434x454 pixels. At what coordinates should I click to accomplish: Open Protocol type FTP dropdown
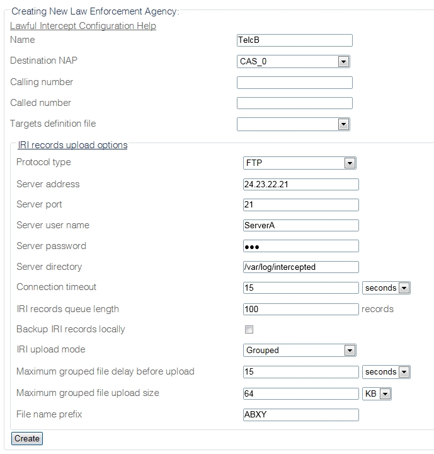(x=299, y=163)
